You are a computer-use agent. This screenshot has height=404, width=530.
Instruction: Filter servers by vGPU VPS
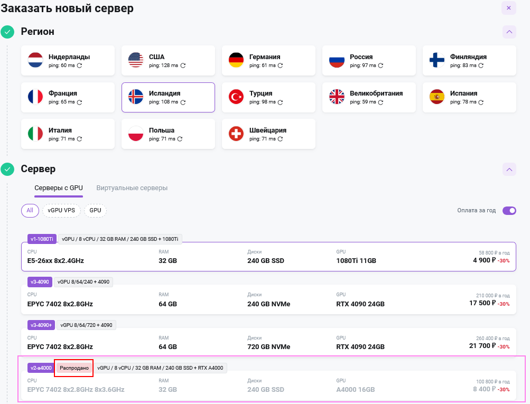tap(61, 210)
